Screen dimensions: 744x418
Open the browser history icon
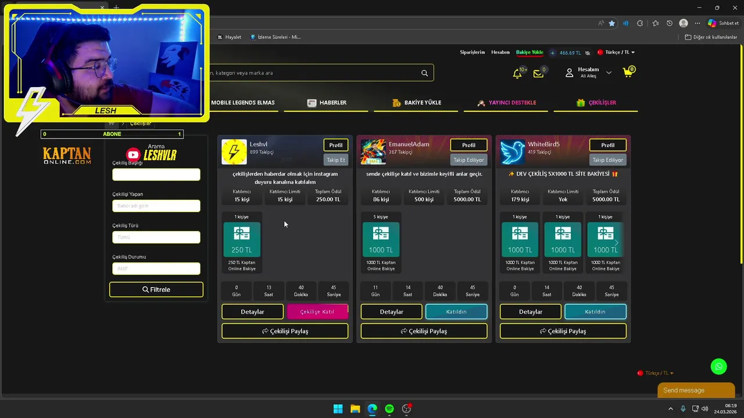point(670,23)
